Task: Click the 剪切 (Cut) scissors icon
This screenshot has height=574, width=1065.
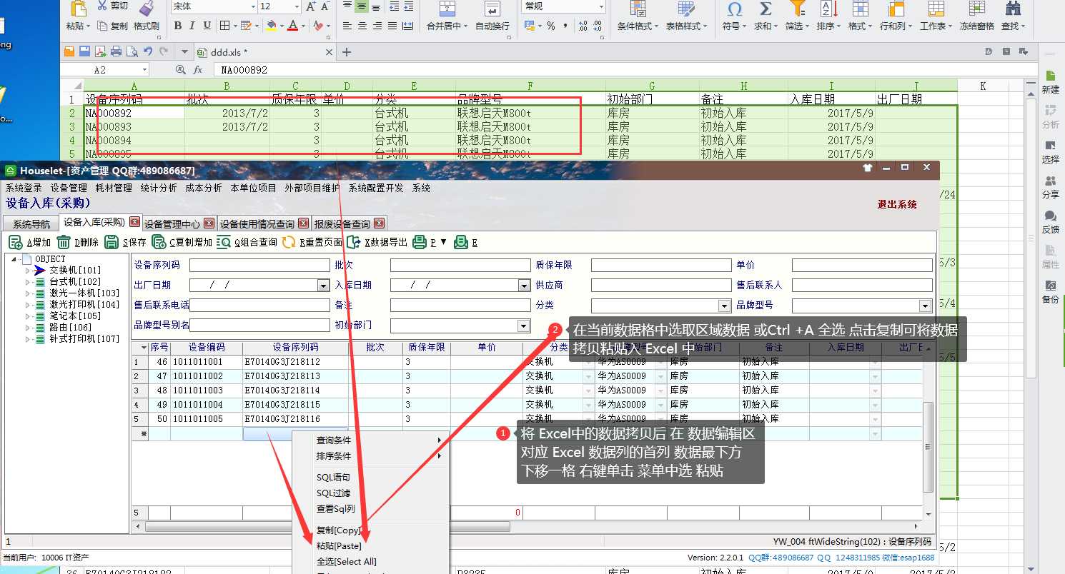Action: [102, 6]
